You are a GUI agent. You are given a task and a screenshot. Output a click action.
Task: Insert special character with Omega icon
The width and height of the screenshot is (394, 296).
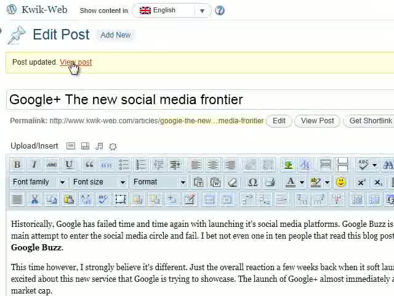point(252,182)
